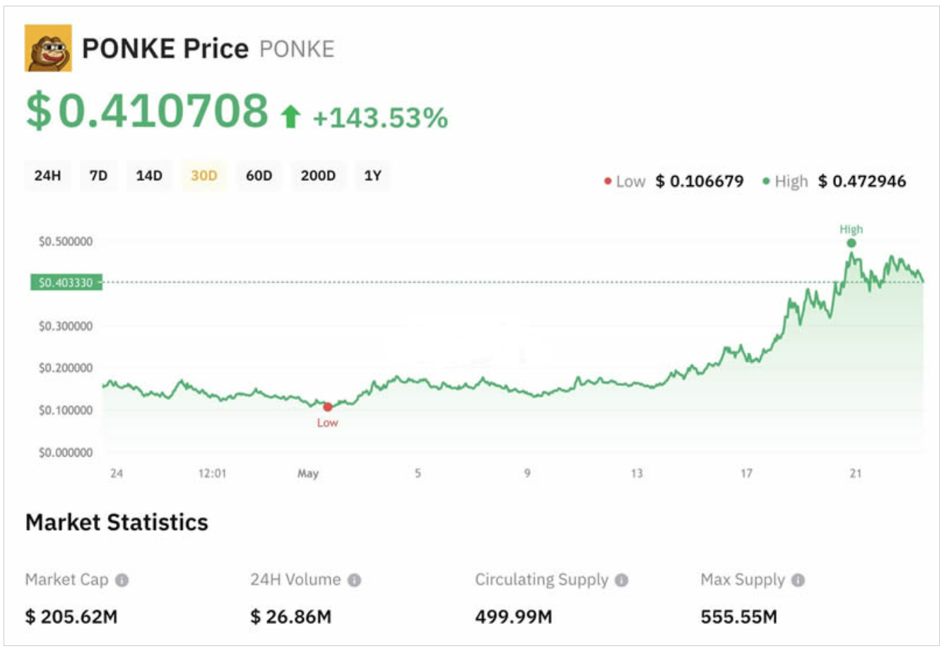Switch chart to 7D range

click(x=98, y=175)
